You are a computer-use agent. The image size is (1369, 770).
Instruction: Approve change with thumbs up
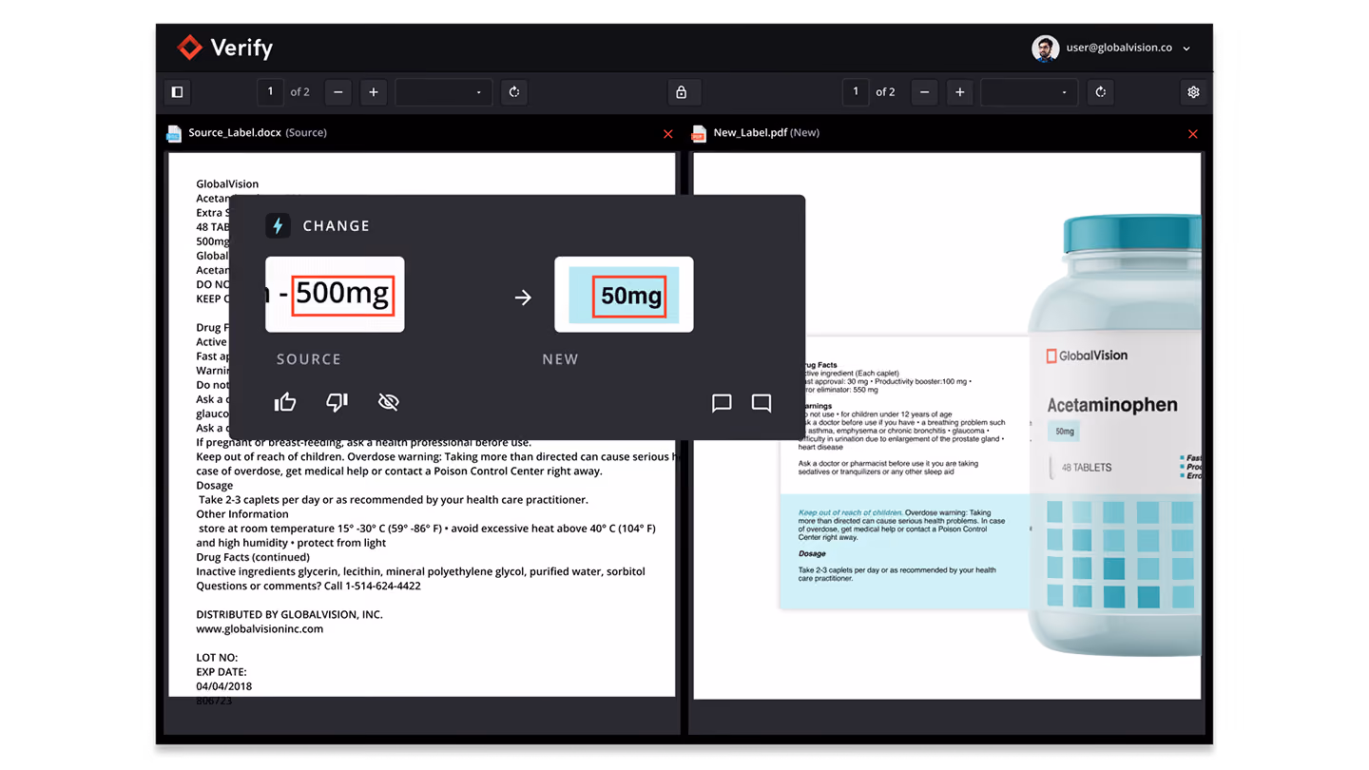click(x=285, y=402)
